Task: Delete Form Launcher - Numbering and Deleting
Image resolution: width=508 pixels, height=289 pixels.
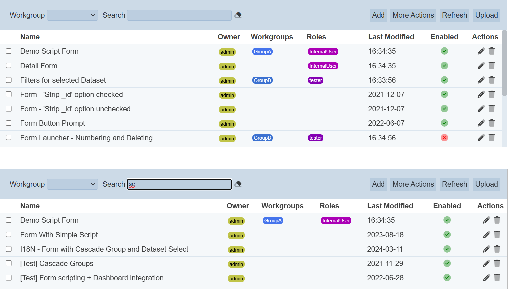Action: point(492,138)
